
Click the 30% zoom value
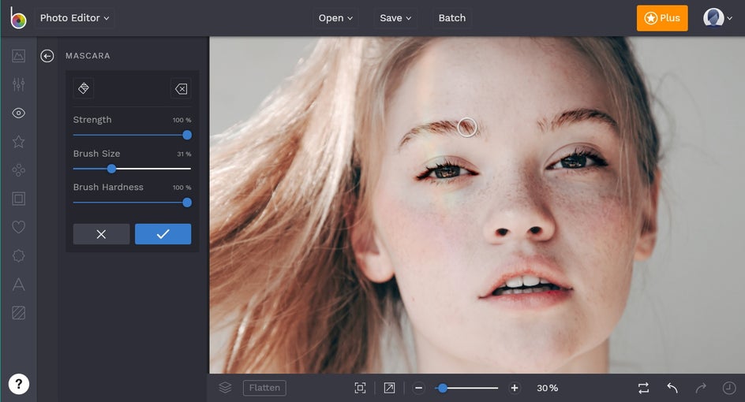tap(548, 389)
